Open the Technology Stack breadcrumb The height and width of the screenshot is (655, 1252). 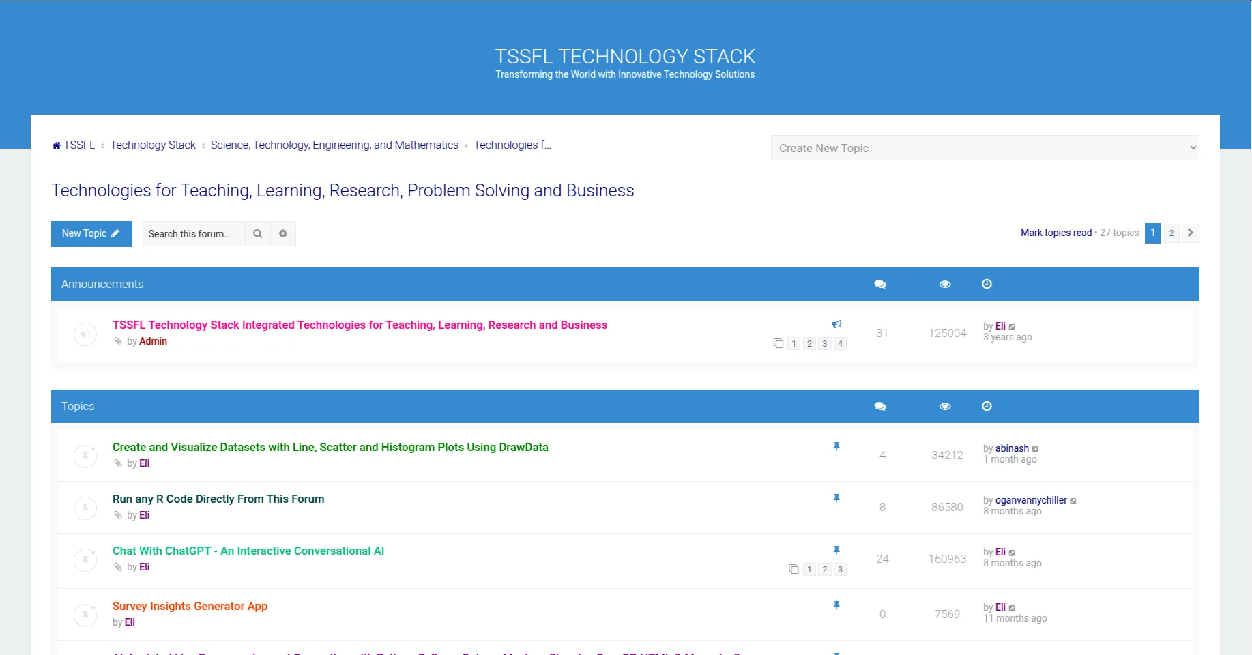tap(153, 145)
